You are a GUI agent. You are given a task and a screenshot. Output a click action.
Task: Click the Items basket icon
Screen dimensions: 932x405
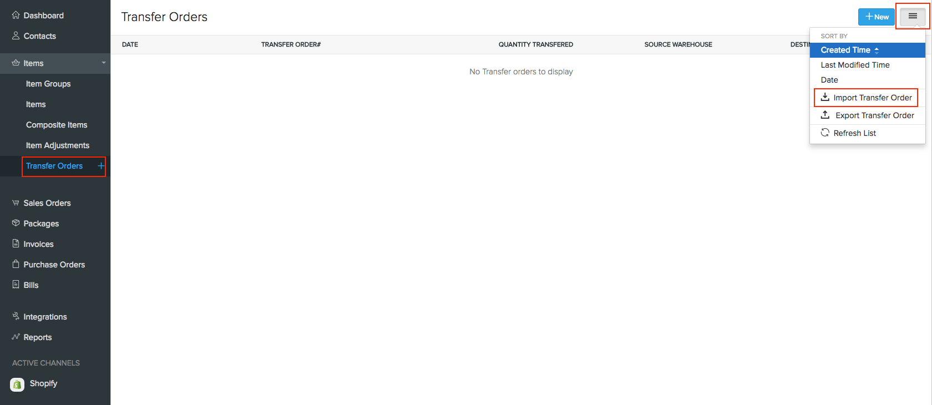pos(16,63)
